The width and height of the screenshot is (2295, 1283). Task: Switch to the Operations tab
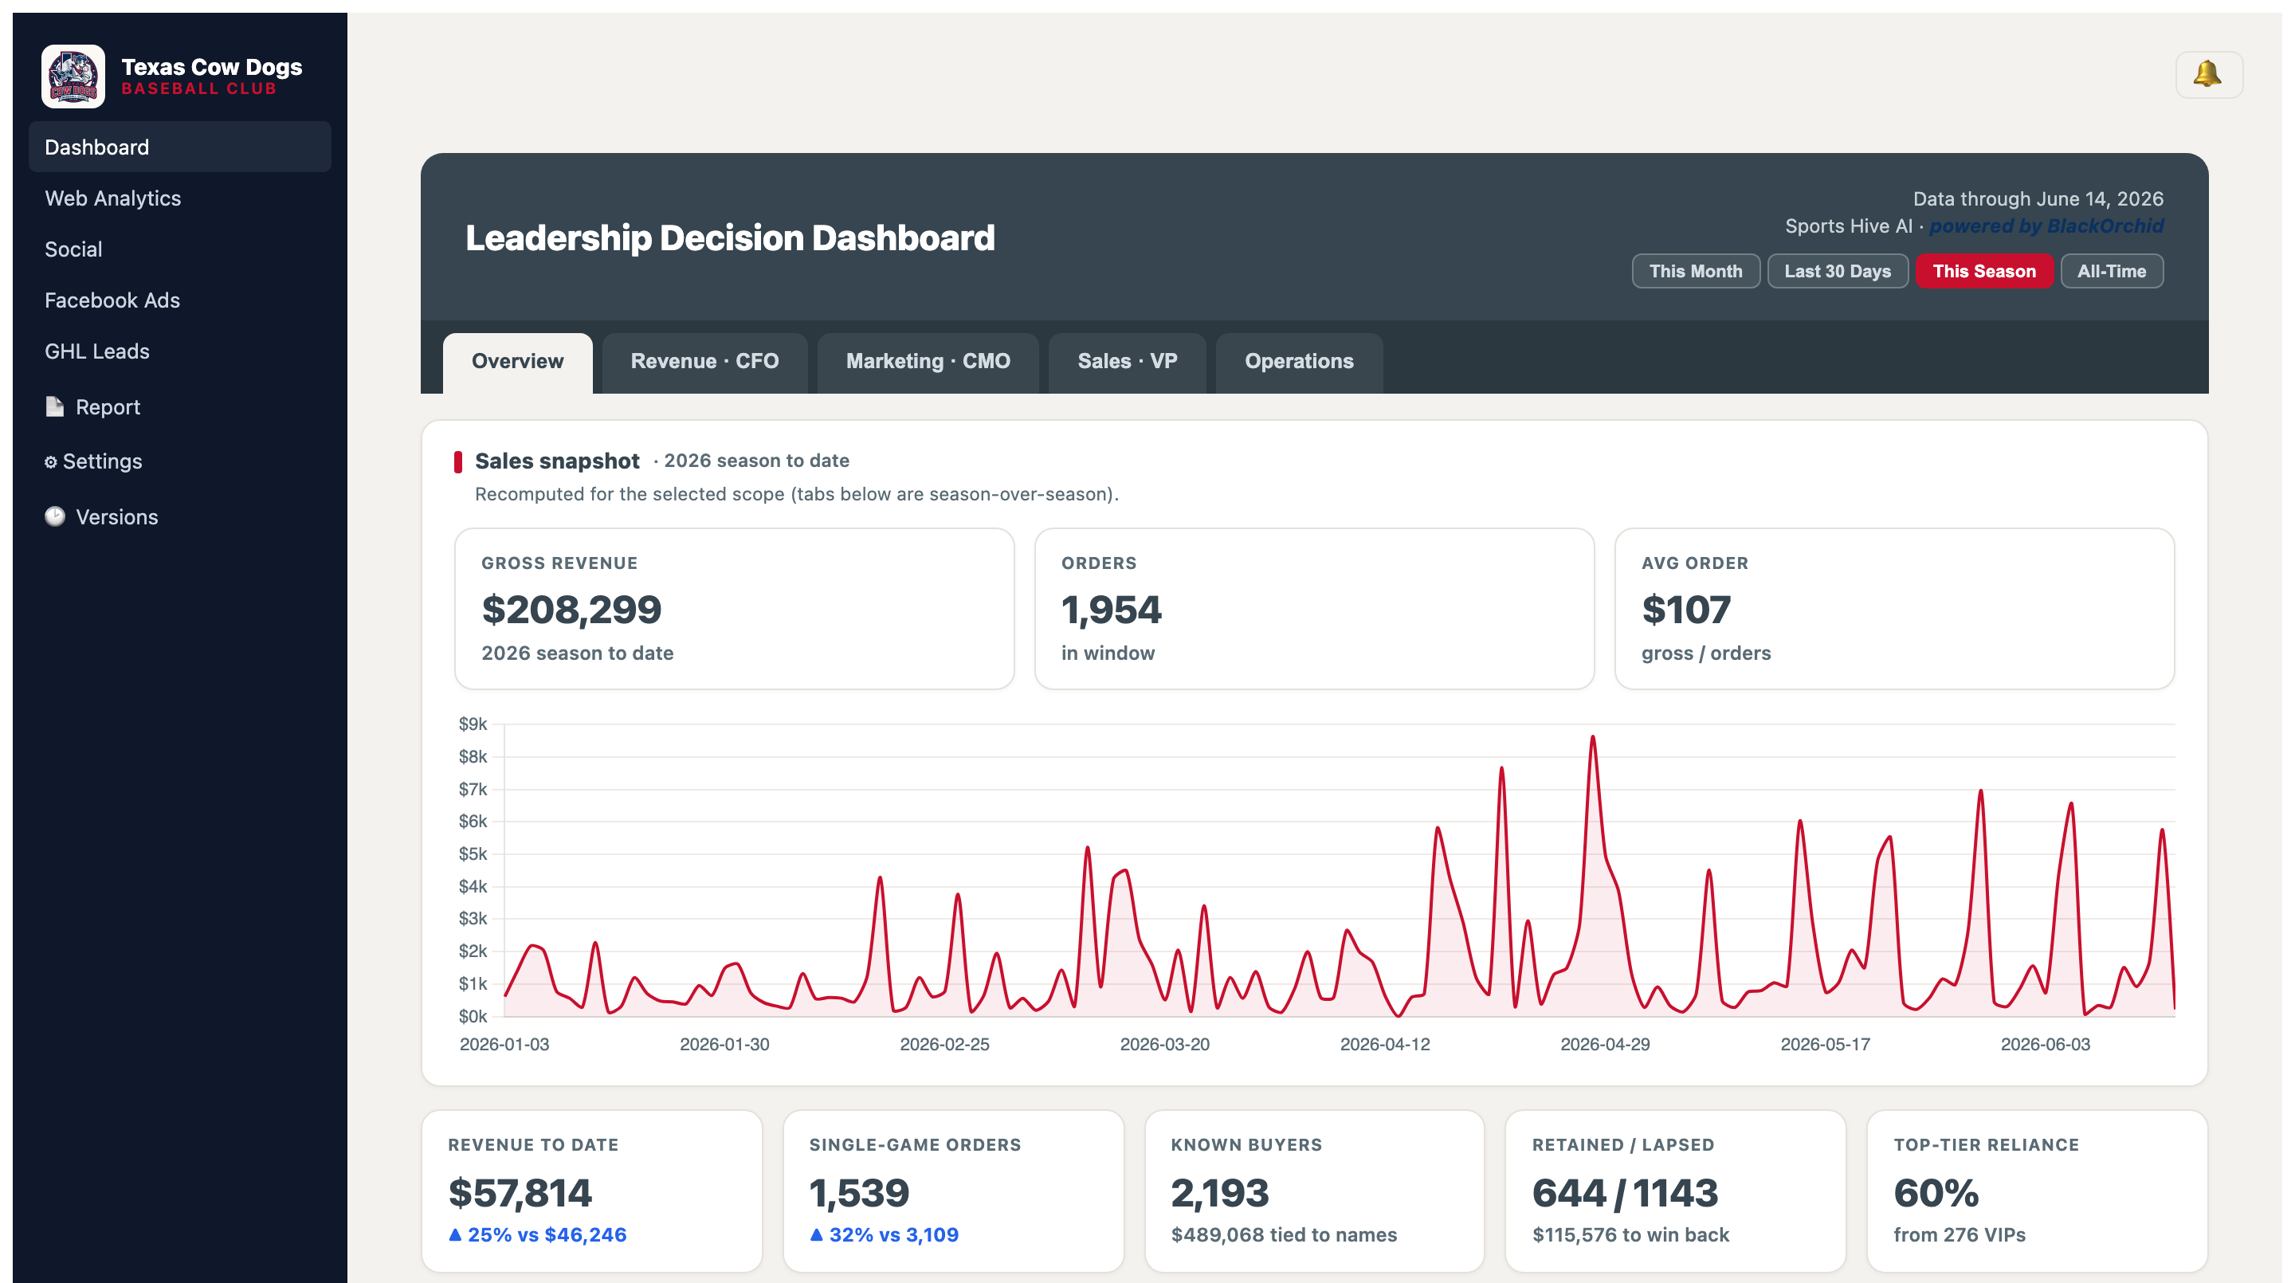[x=1299, y=362]
